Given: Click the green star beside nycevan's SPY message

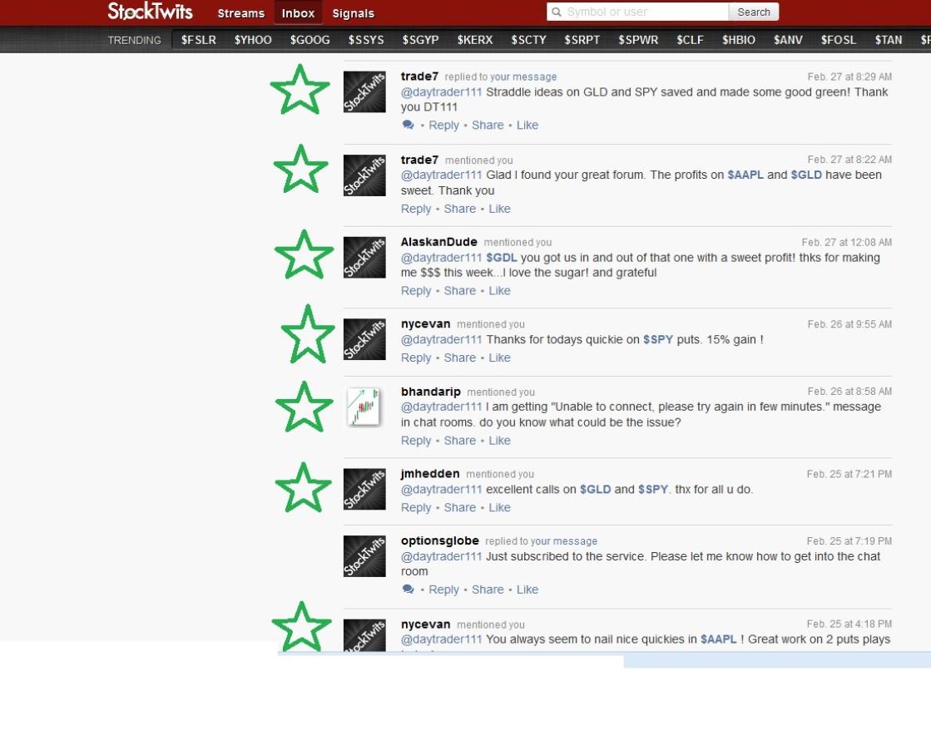Looking at the screenshot, I should 308,334.
